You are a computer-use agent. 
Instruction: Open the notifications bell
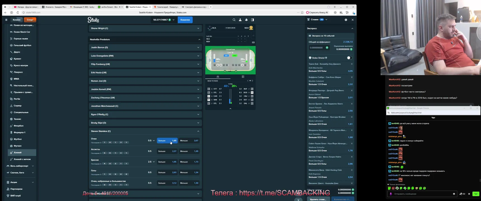click(246, 20)
